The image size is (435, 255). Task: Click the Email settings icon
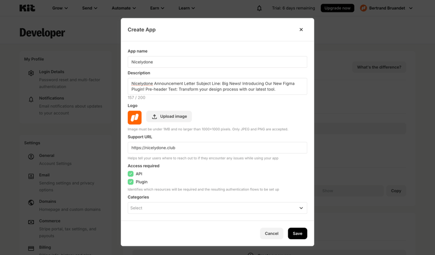tap(31, 176)
